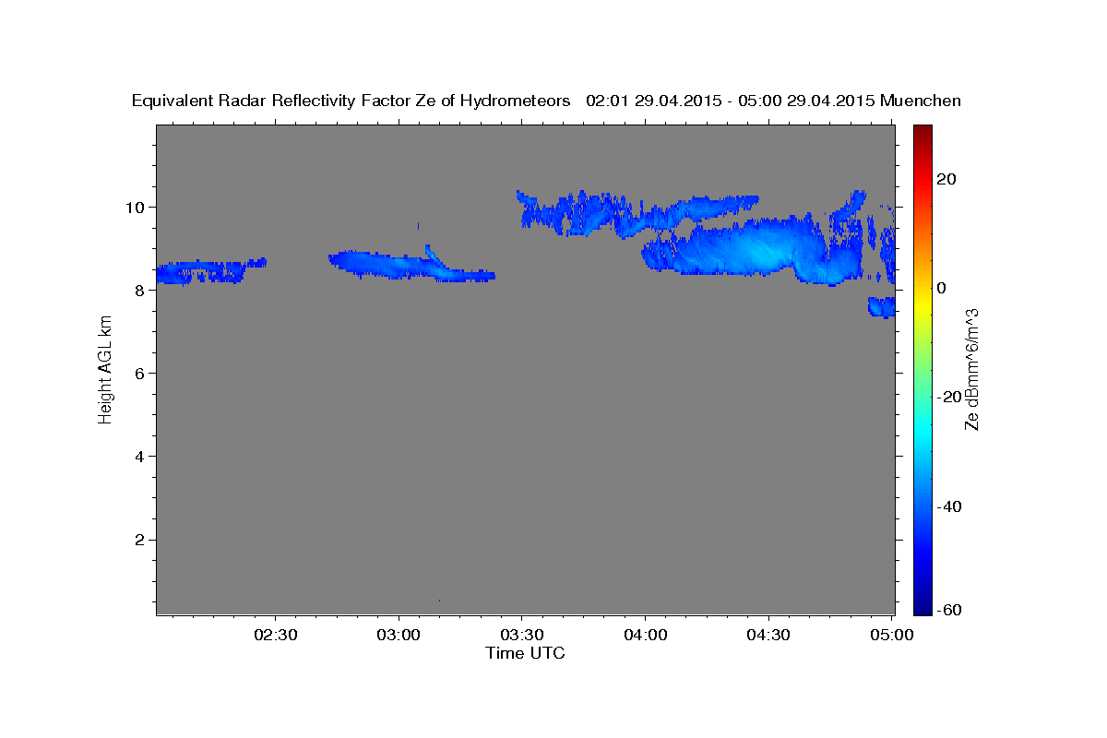
Task: Click the plot title 'Equivalent Radar Reflectivity Factor Ze of Hydrometeors'
Action: click(351, 101)
